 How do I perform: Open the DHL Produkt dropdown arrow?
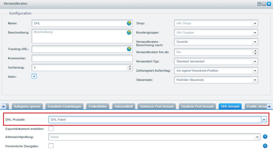point(264,120)
